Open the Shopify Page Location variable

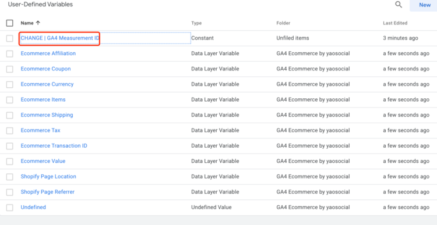click(48, 176)
